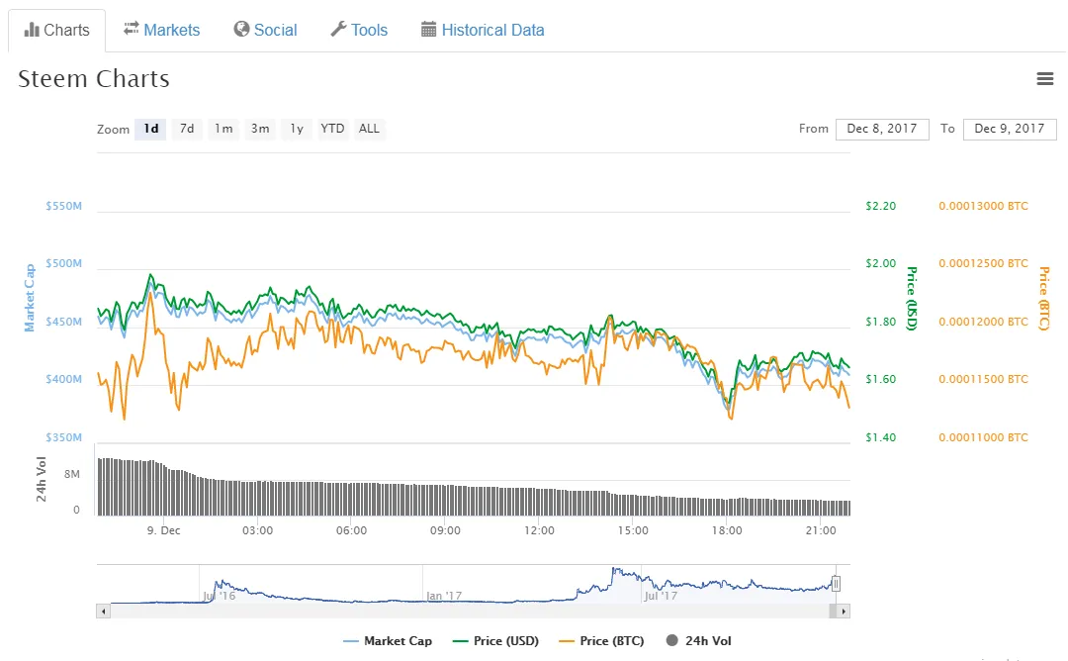1068x661 pixels.
Task: Click the $550M market cap axis label
Action: click(x=63, y=206)
